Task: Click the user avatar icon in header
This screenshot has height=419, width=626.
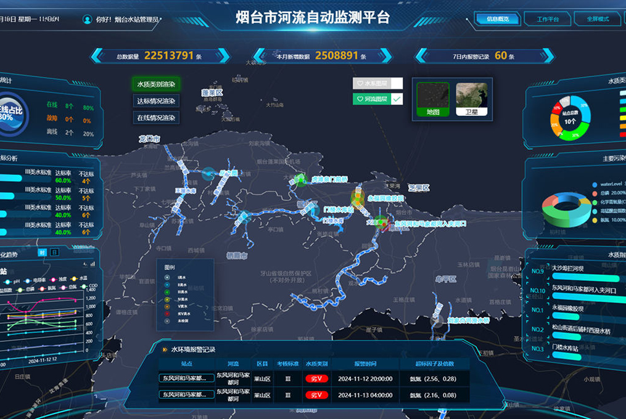Action: [88, 19]
